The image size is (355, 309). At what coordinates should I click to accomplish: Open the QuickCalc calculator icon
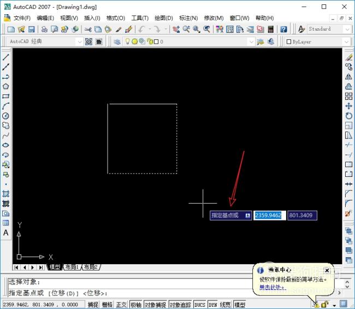click(270, 29)
